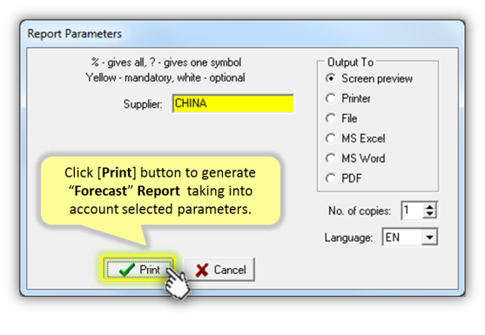The height and width of the screenshot is (335, 485).
Task: Click the yellow Forecast Report tooltip callout
Action: (160, 191)
